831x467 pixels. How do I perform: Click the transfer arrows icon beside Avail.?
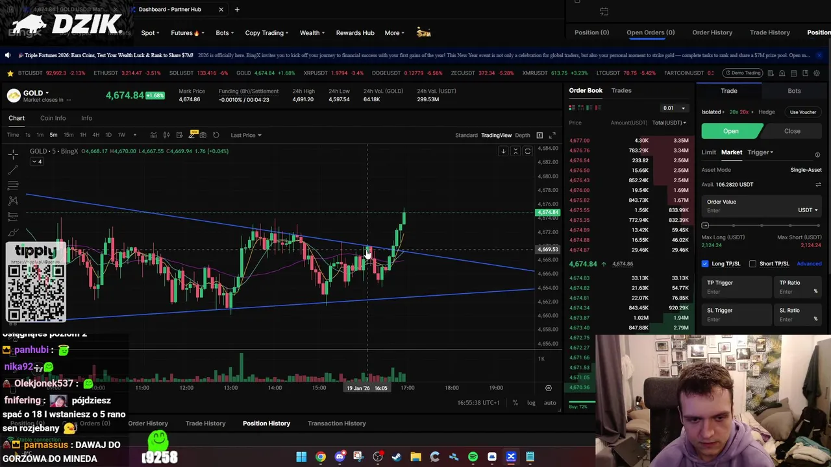click(818, 185)
